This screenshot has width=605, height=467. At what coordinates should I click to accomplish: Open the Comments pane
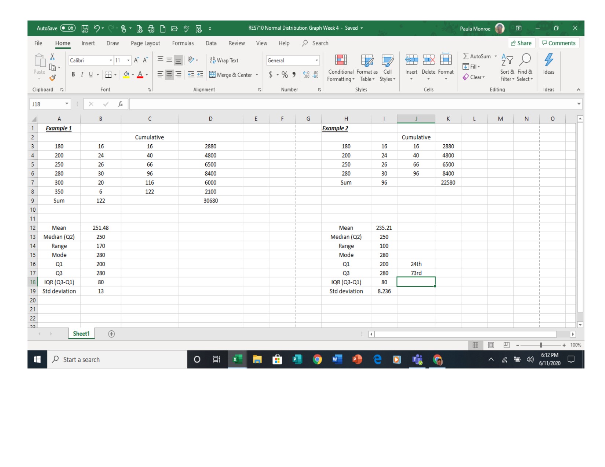coord(559,43)
